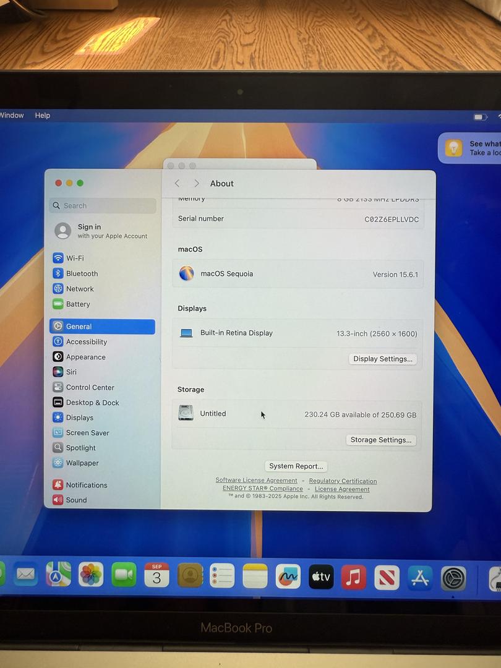Click the Built-in Retina Display laptop icon
This screenshot has width=501, height=668.
point(186,333)
